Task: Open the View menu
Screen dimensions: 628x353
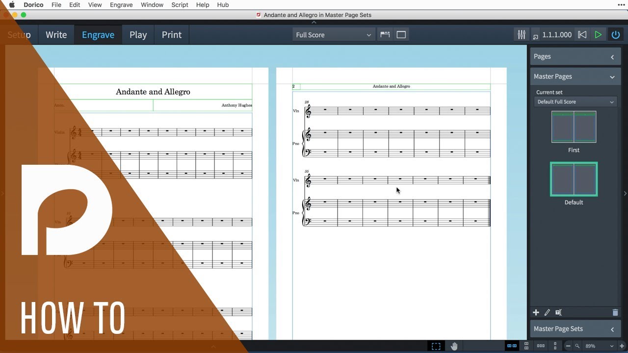Action: point(95,5)
